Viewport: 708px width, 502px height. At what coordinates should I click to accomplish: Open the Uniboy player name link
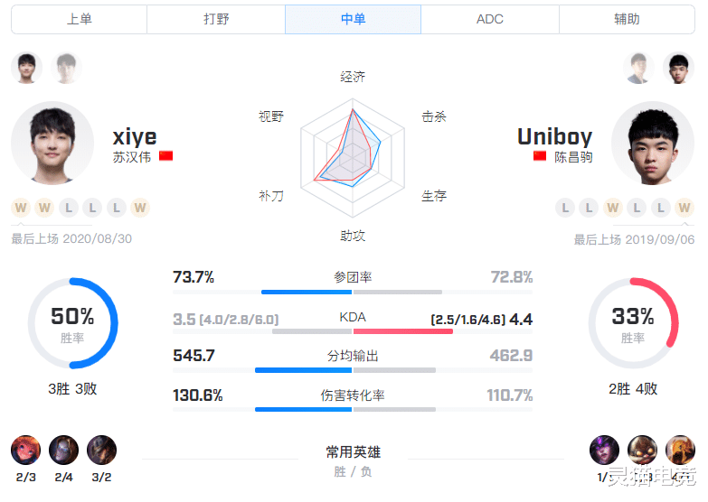[554, 136]
